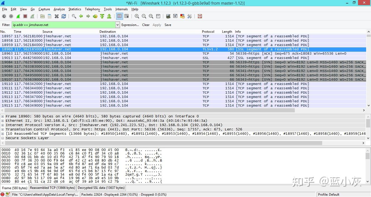Screen dimensions: 371x197
Task: Open capture options from toolbar
Action: (11, 16)
